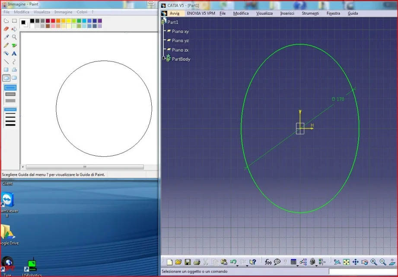Open the Formula f(x) tool
Screen dimensions: 398x277
[x=268, y=262]
